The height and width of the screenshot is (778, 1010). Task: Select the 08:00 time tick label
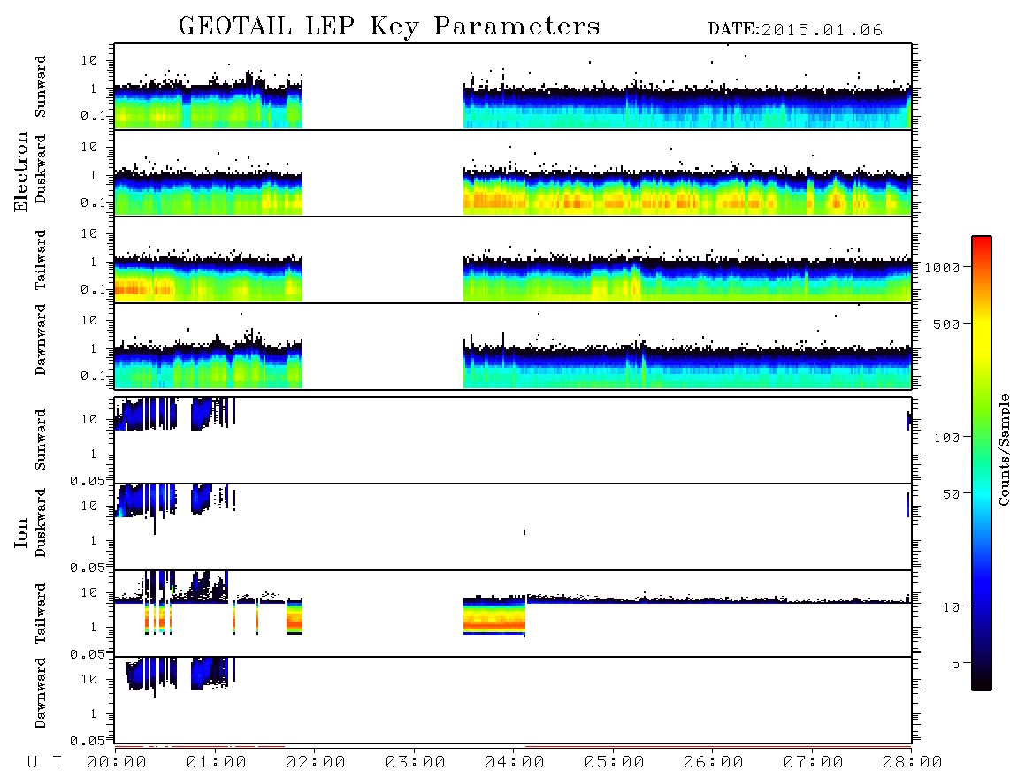(913, 763)
